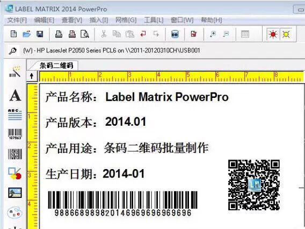305x229 pixels.
Task: Click the database DB toolbar icon
Action: tap(175, 34)
